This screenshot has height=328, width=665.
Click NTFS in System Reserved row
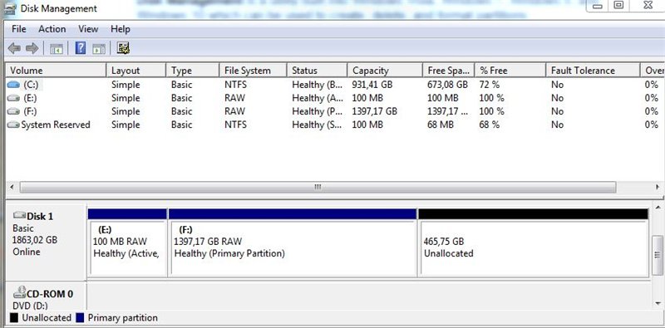click(235, 125)
